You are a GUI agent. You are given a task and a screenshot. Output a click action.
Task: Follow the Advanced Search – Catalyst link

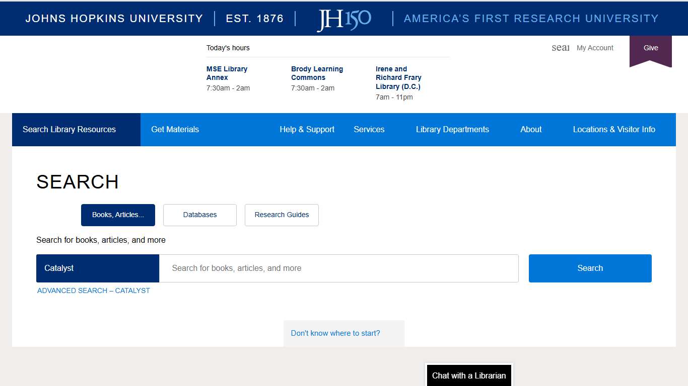[x=94, y=291]
